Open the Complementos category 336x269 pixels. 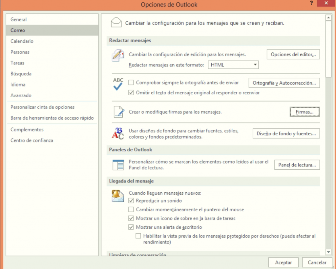[52, 130]
